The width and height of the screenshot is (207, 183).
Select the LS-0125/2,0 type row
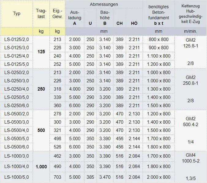point(17,39)
